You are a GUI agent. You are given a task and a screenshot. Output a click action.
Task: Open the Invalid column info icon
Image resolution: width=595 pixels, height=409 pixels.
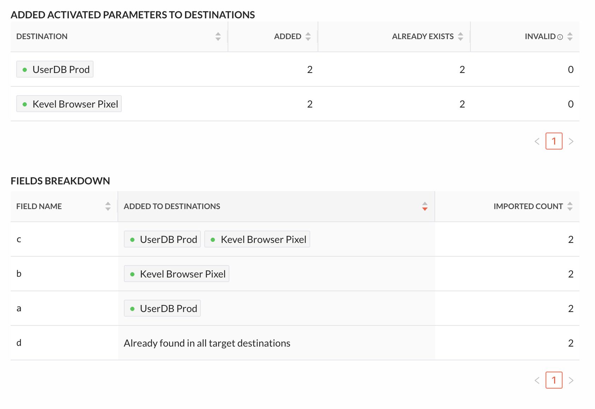coord(560,37)
